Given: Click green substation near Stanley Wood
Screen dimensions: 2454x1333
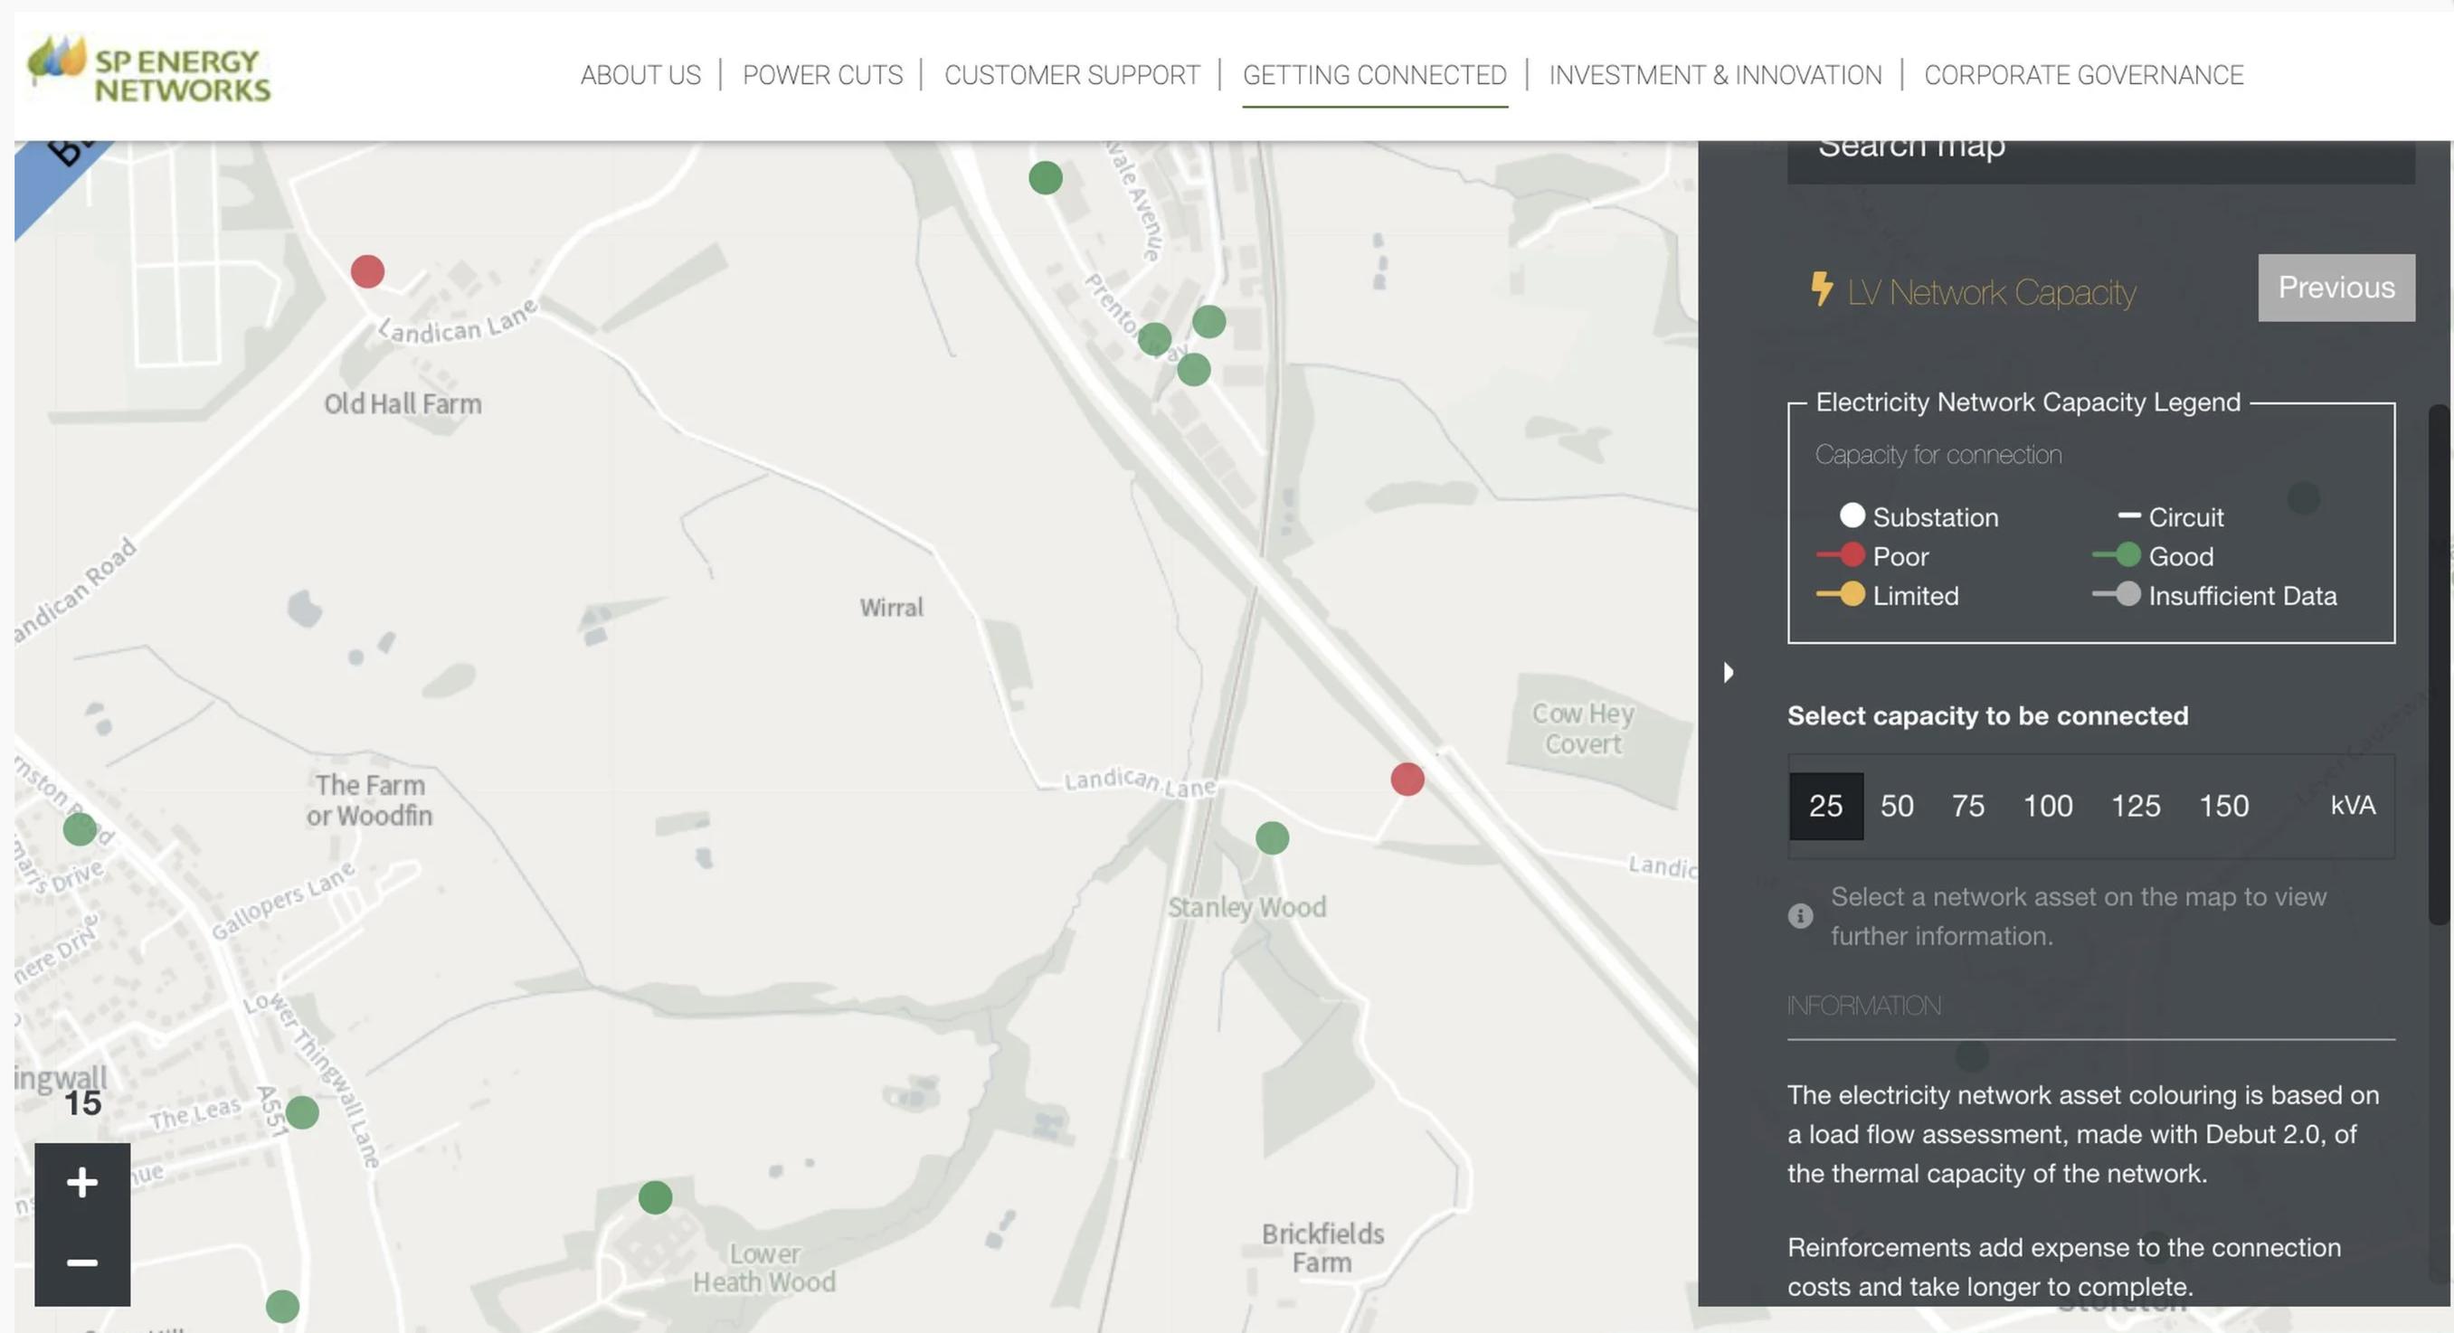Looking at the screenshot, I should pyautogui.click(x=1272, y=838).
